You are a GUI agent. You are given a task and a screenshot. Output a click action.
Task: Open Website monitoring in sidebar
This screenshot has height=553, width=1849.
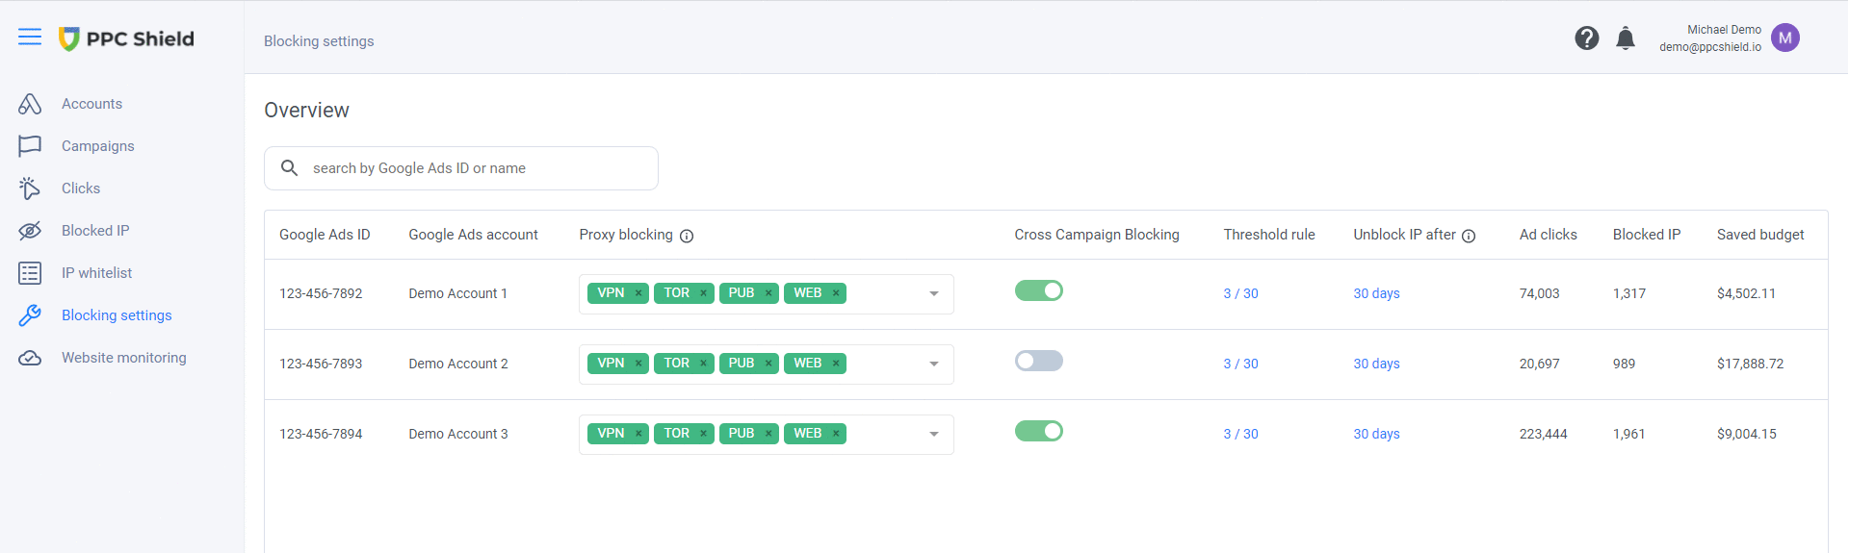tap(123, 358)
